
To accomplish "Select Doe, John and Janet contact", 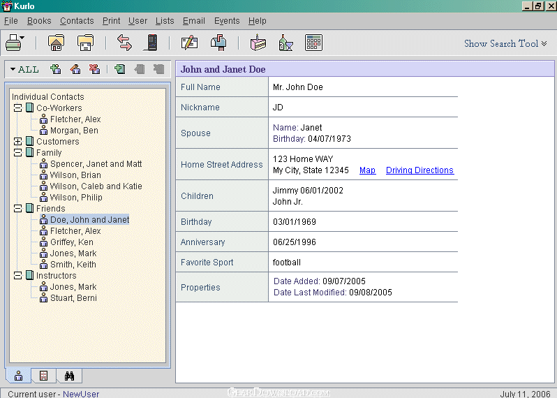I will point(89,220).
